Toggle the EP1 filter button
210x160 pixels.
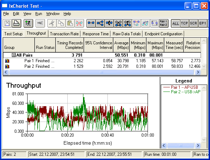(x=203, y=23)
